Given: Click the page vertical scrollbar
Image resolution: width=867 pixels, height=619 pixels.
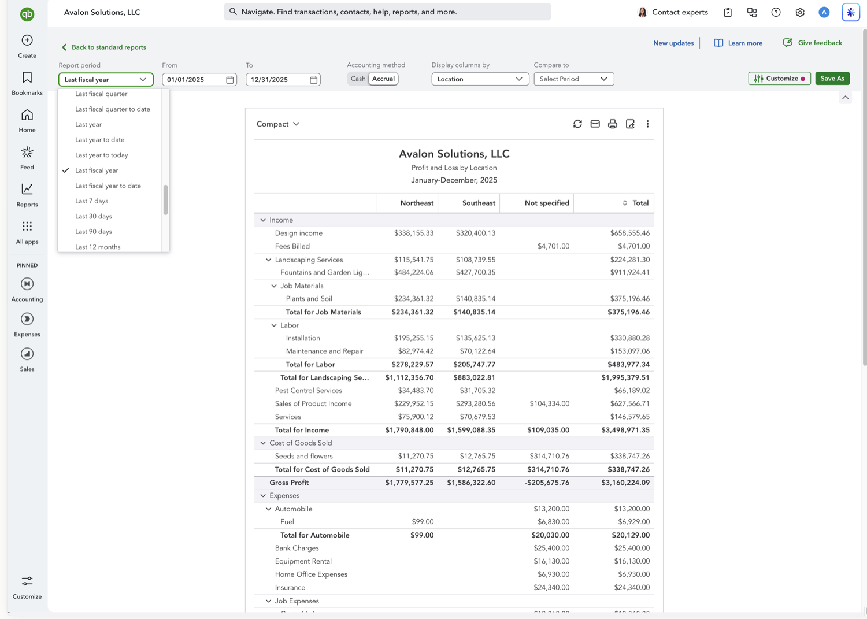Looking at the screenshot, I should point(864,197).
